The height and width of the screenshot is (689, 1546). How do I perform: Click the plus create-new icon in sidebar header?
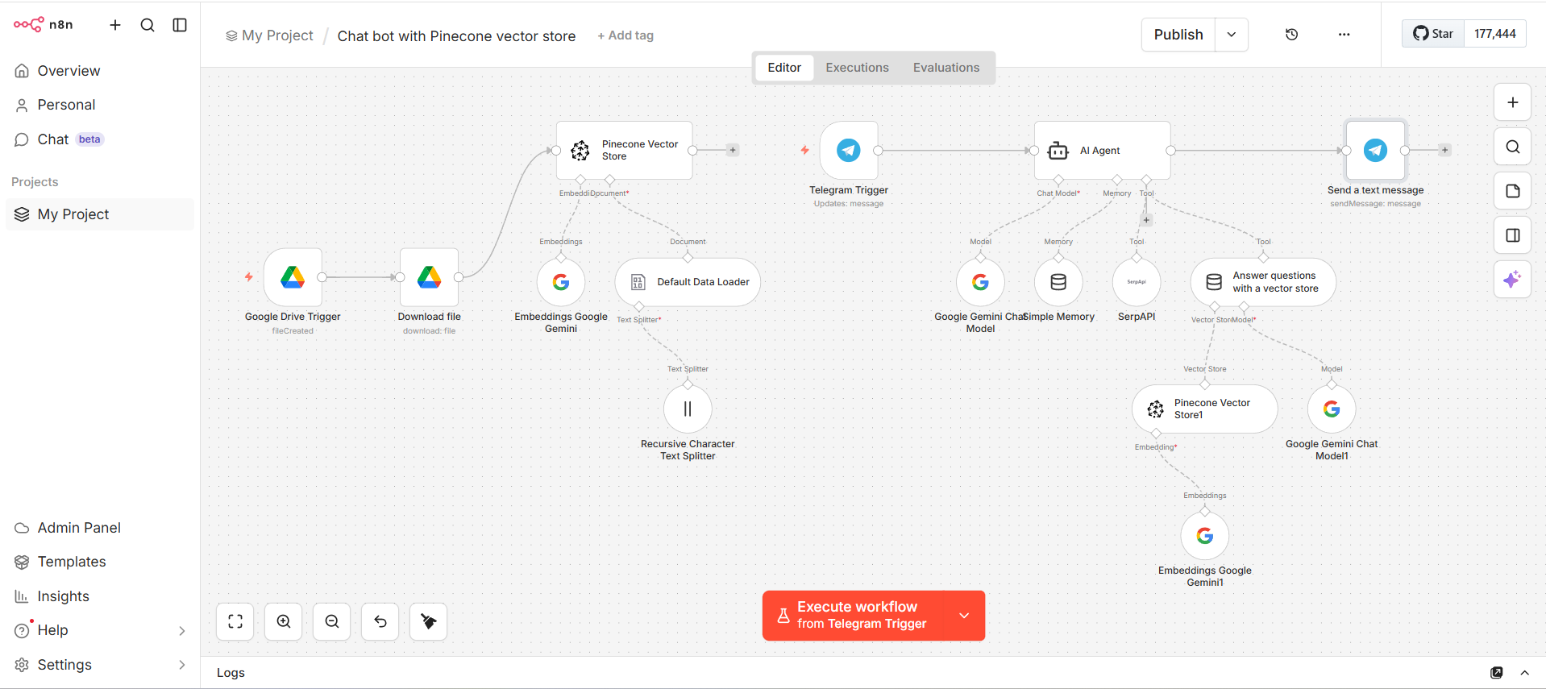coord(115,25)
